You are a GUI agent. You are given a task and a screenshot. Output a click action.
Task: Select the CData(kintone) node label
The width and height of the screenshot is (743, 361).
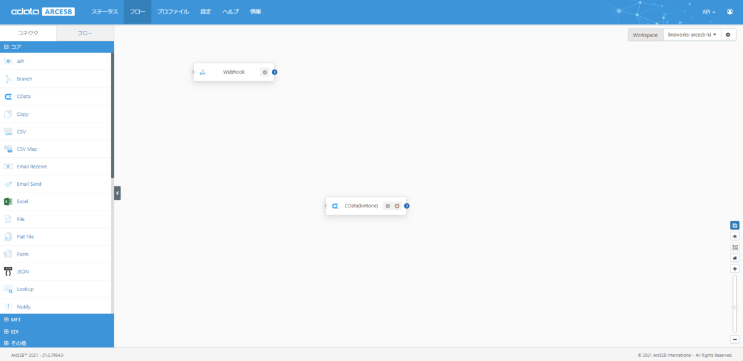tap(361, 206)
